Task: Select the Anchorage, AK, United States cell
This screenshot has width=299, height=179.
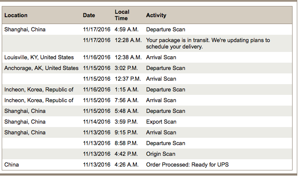Action: coord(41,68)
